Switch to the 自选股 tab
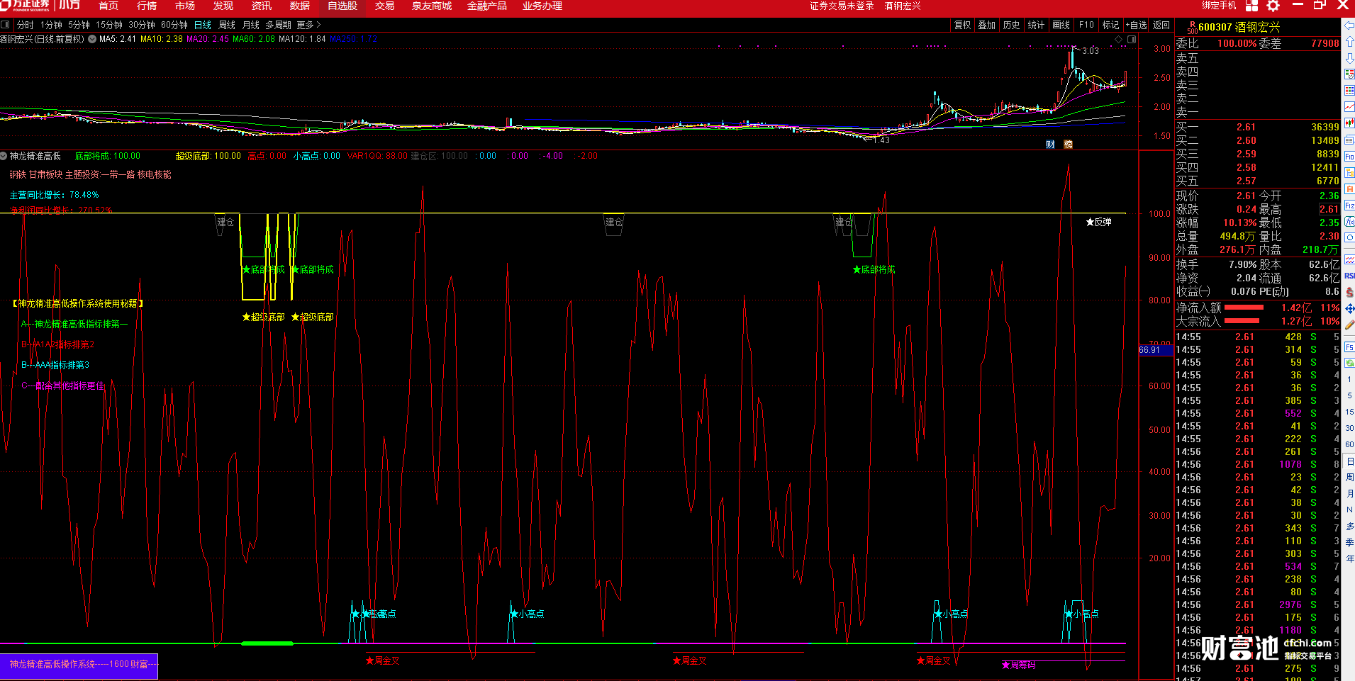Screen dimensions: 1355x681 tap(342, 6)
